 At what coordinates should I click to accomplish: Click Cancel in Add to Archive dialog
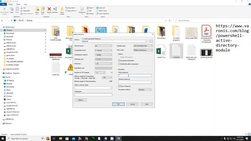pos(133,104)
